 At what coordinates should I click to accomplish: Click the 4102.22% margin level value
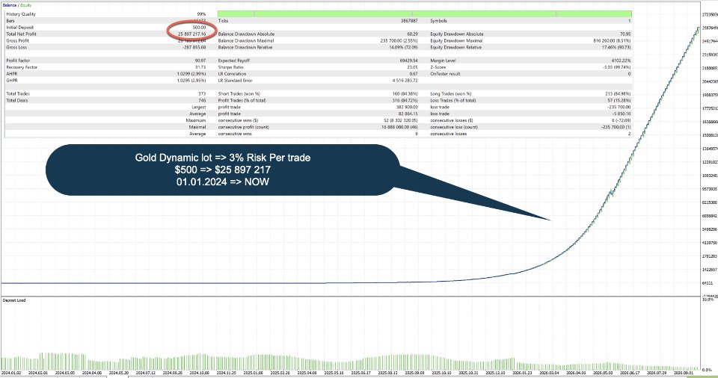pyautogui.click(x=621, y=61)
